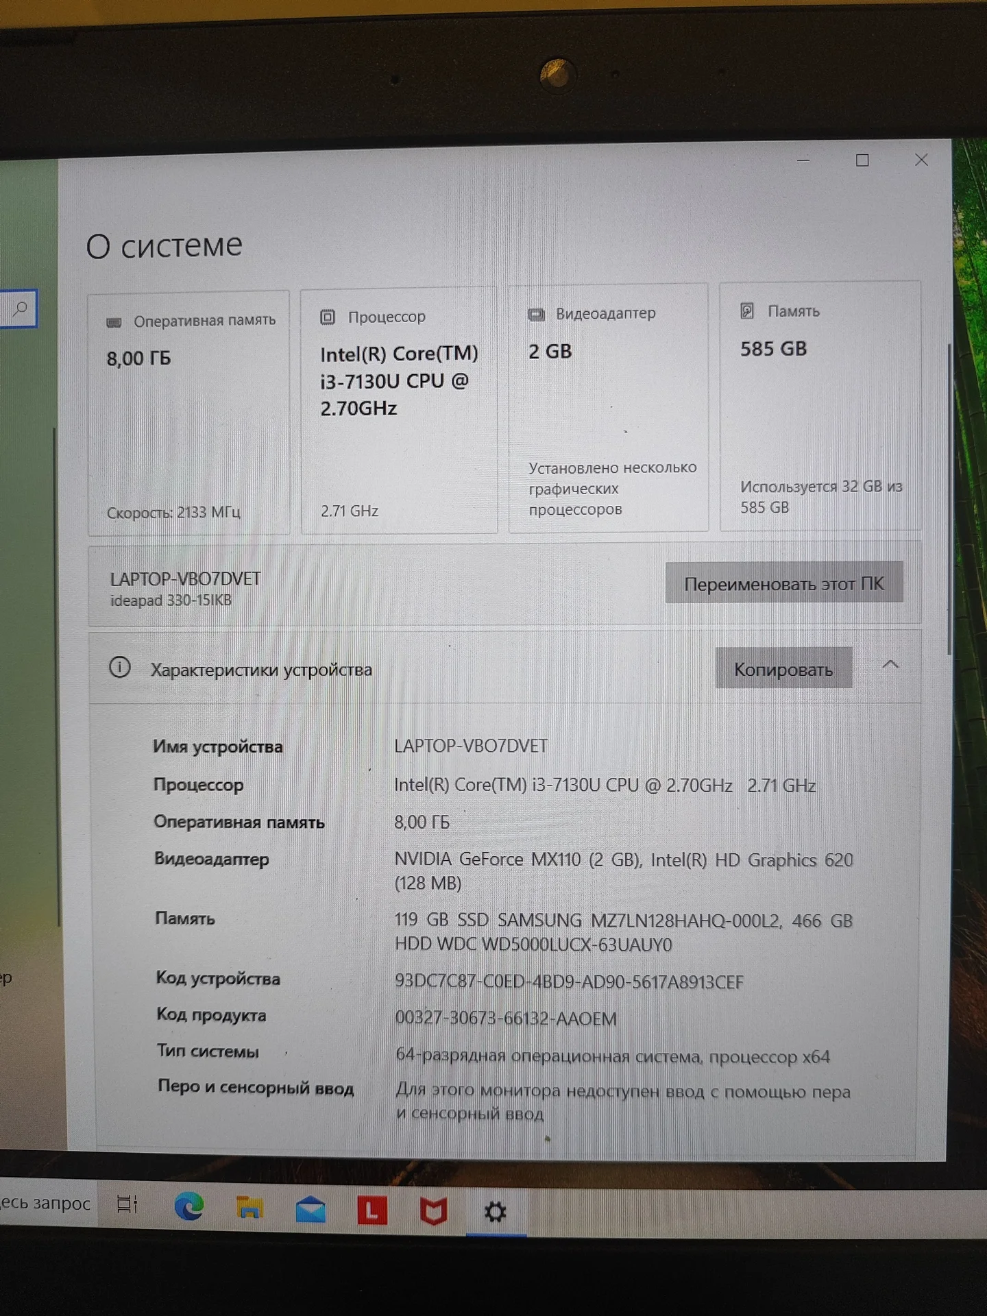Open McAfee shield icon on taskbar
The width and height of the screenshot is (987, 1316).
(433, 1212)
